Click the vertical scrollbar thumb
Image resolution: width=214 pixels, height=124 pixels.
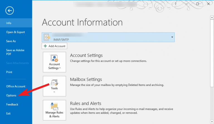tap(212, 53)
